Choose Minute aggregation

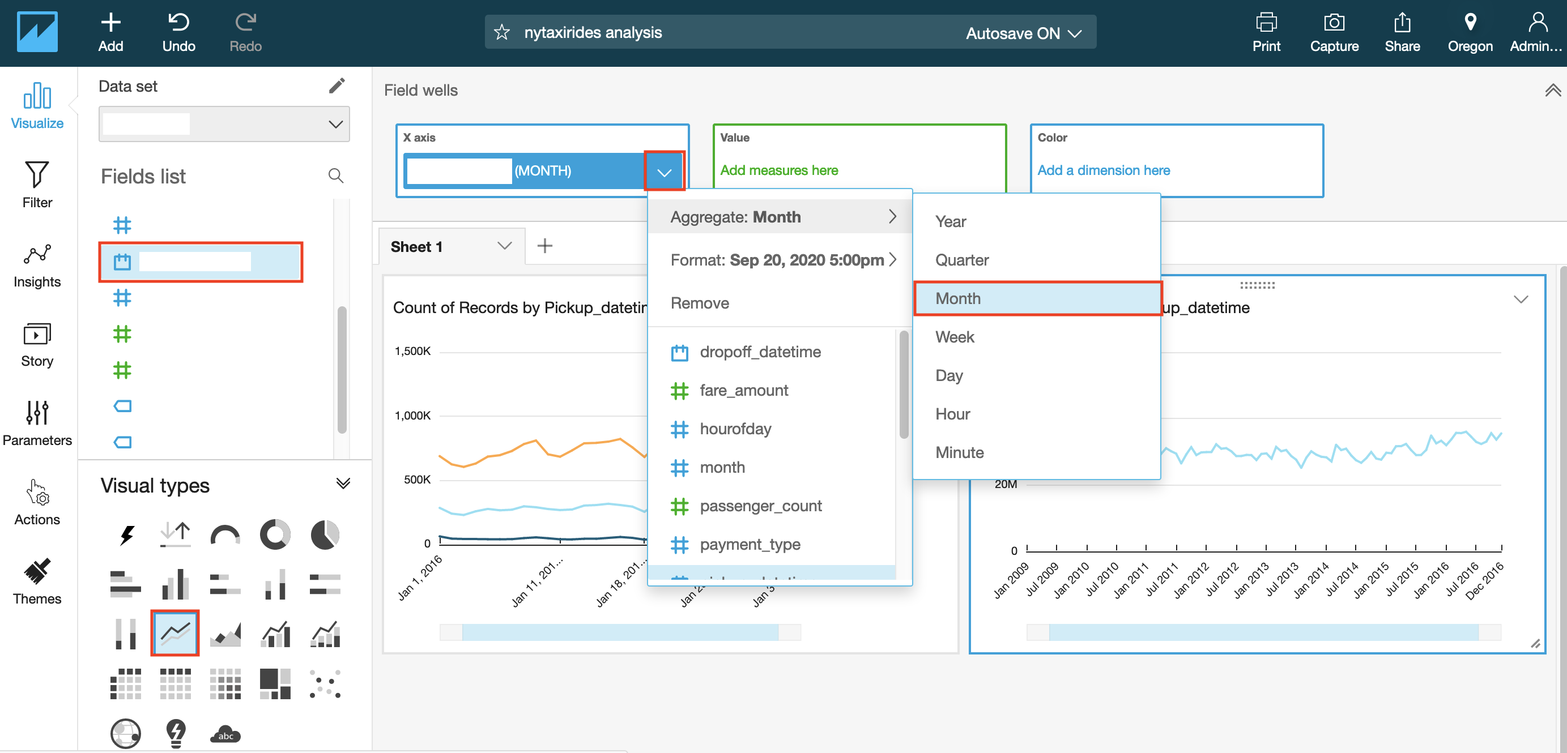pyautogui.click(x=1037, y=452)
